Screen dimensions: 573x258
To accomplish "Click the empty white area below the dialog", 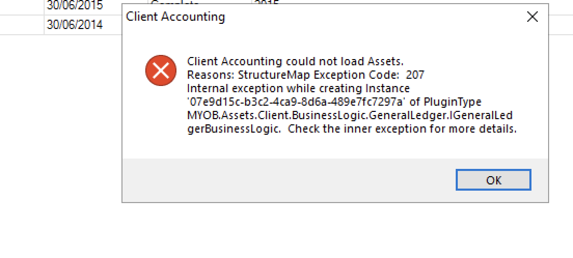I will [x=311, y=231].
